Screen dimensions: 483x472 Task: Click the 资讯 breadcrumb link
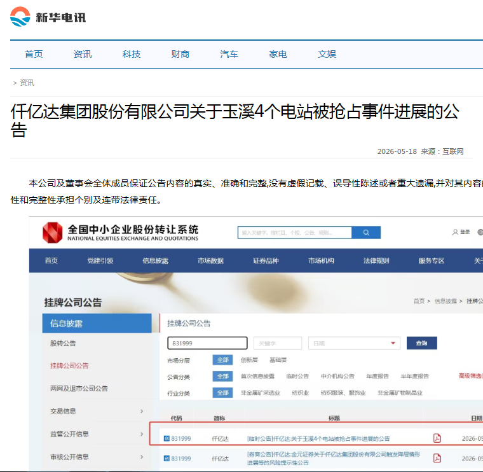tap(27, 83)
